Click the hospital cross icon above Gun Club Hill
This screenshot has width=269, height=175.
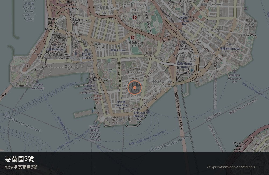tap(132, 37)
